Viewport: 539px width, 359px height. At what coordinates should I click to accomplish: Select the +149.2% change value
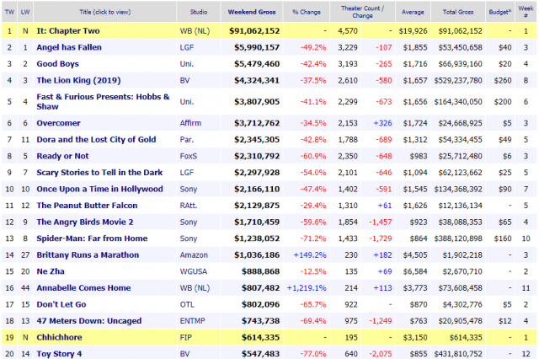pyautogui.click(x=310, y=255)
